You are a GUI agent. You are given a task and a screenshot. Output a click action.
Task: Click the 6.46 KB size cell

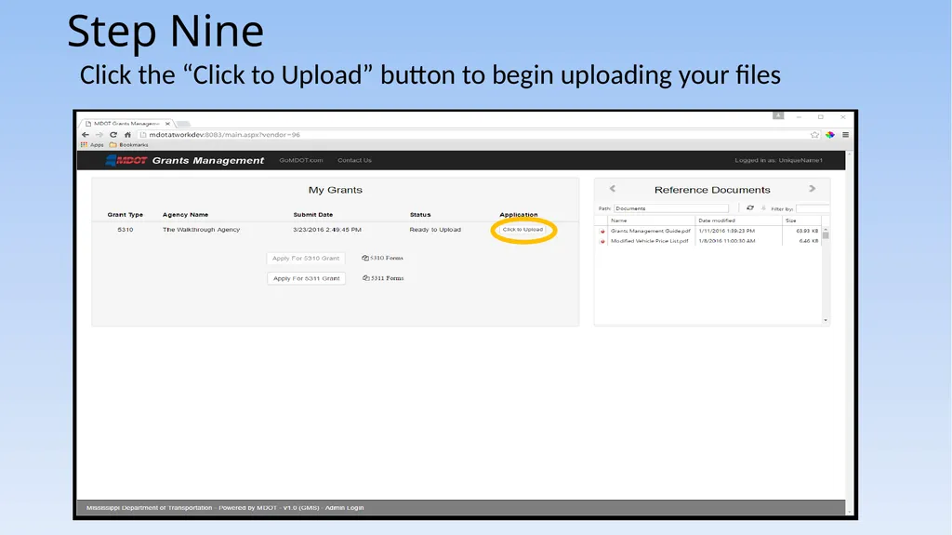pos(809,241)
